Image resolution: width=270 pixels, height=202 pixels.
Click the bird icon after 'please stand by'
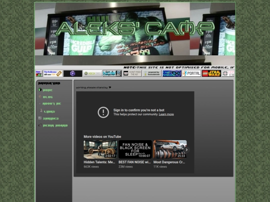[110, 87]
